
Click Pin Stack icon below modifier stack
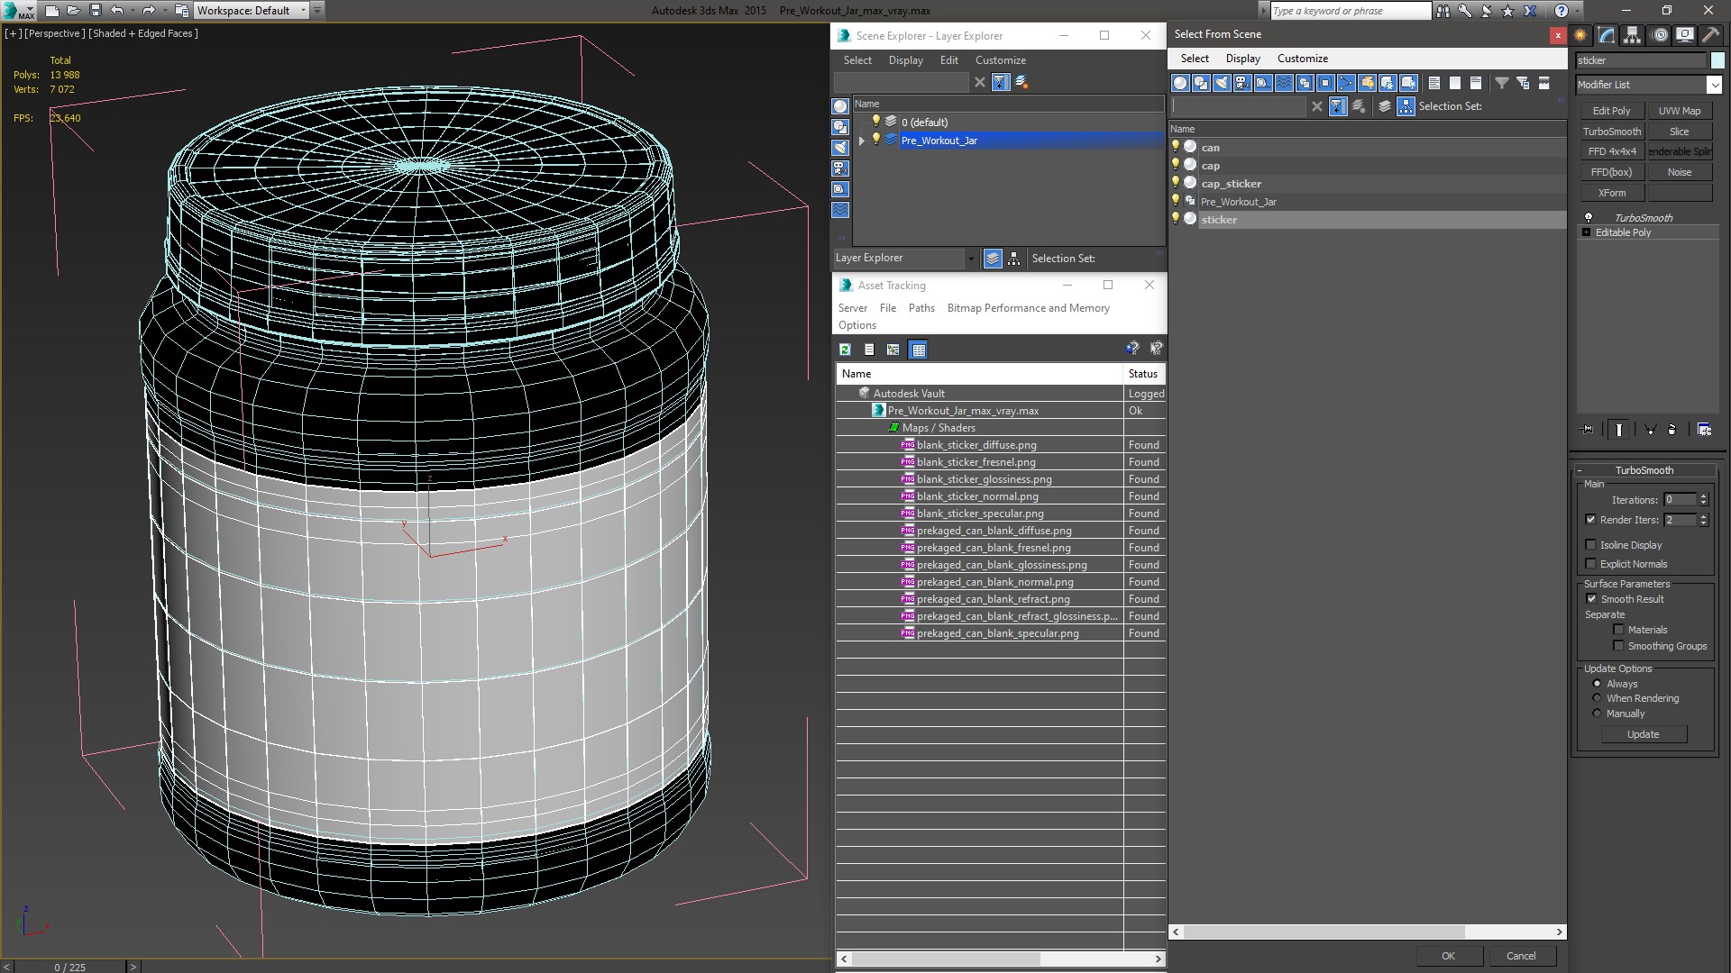pos(1588,430)
